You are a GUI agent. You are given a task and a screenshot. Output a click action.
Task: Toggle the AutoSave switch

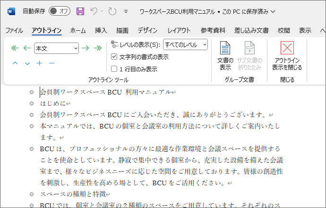60,11
